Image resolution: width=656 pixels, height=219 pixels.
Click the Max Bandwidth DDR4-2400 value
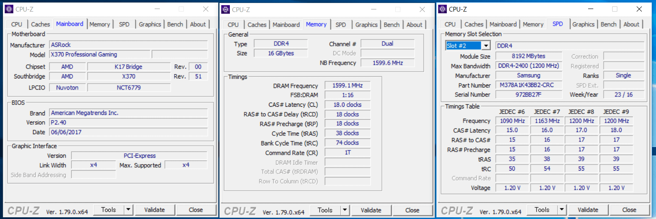point(529,66)
